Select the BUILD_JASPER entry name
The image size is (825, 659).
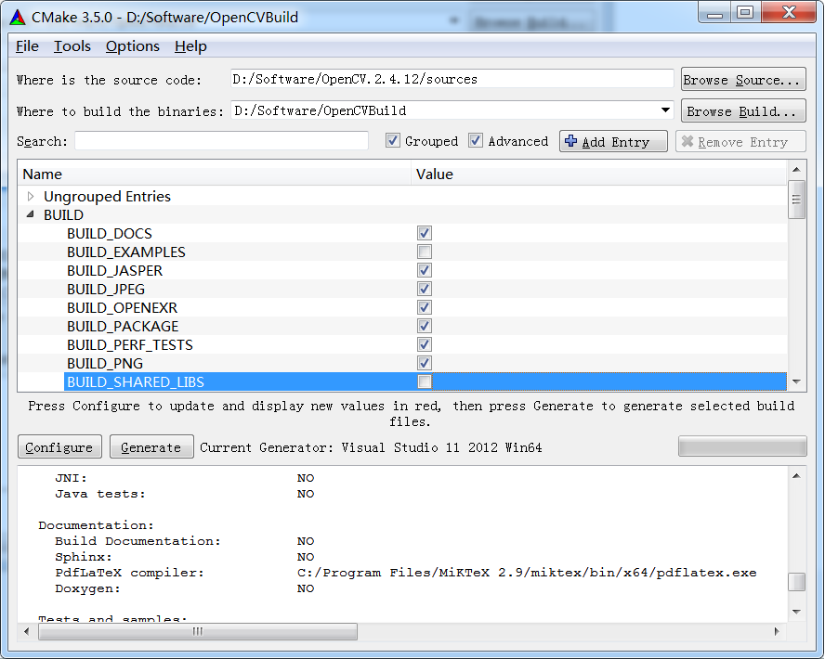point(114,271)
